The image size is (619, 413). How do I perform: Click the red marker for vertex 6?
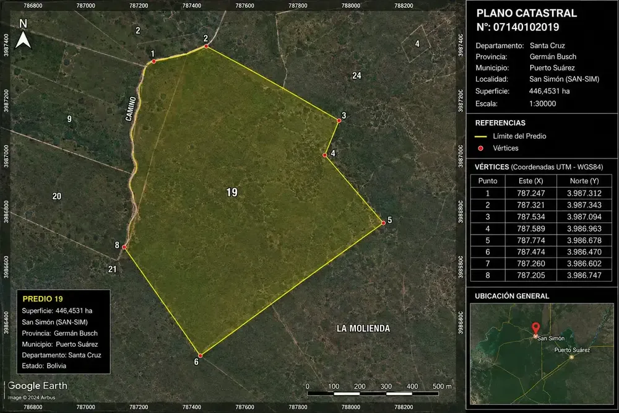point(200,356)
